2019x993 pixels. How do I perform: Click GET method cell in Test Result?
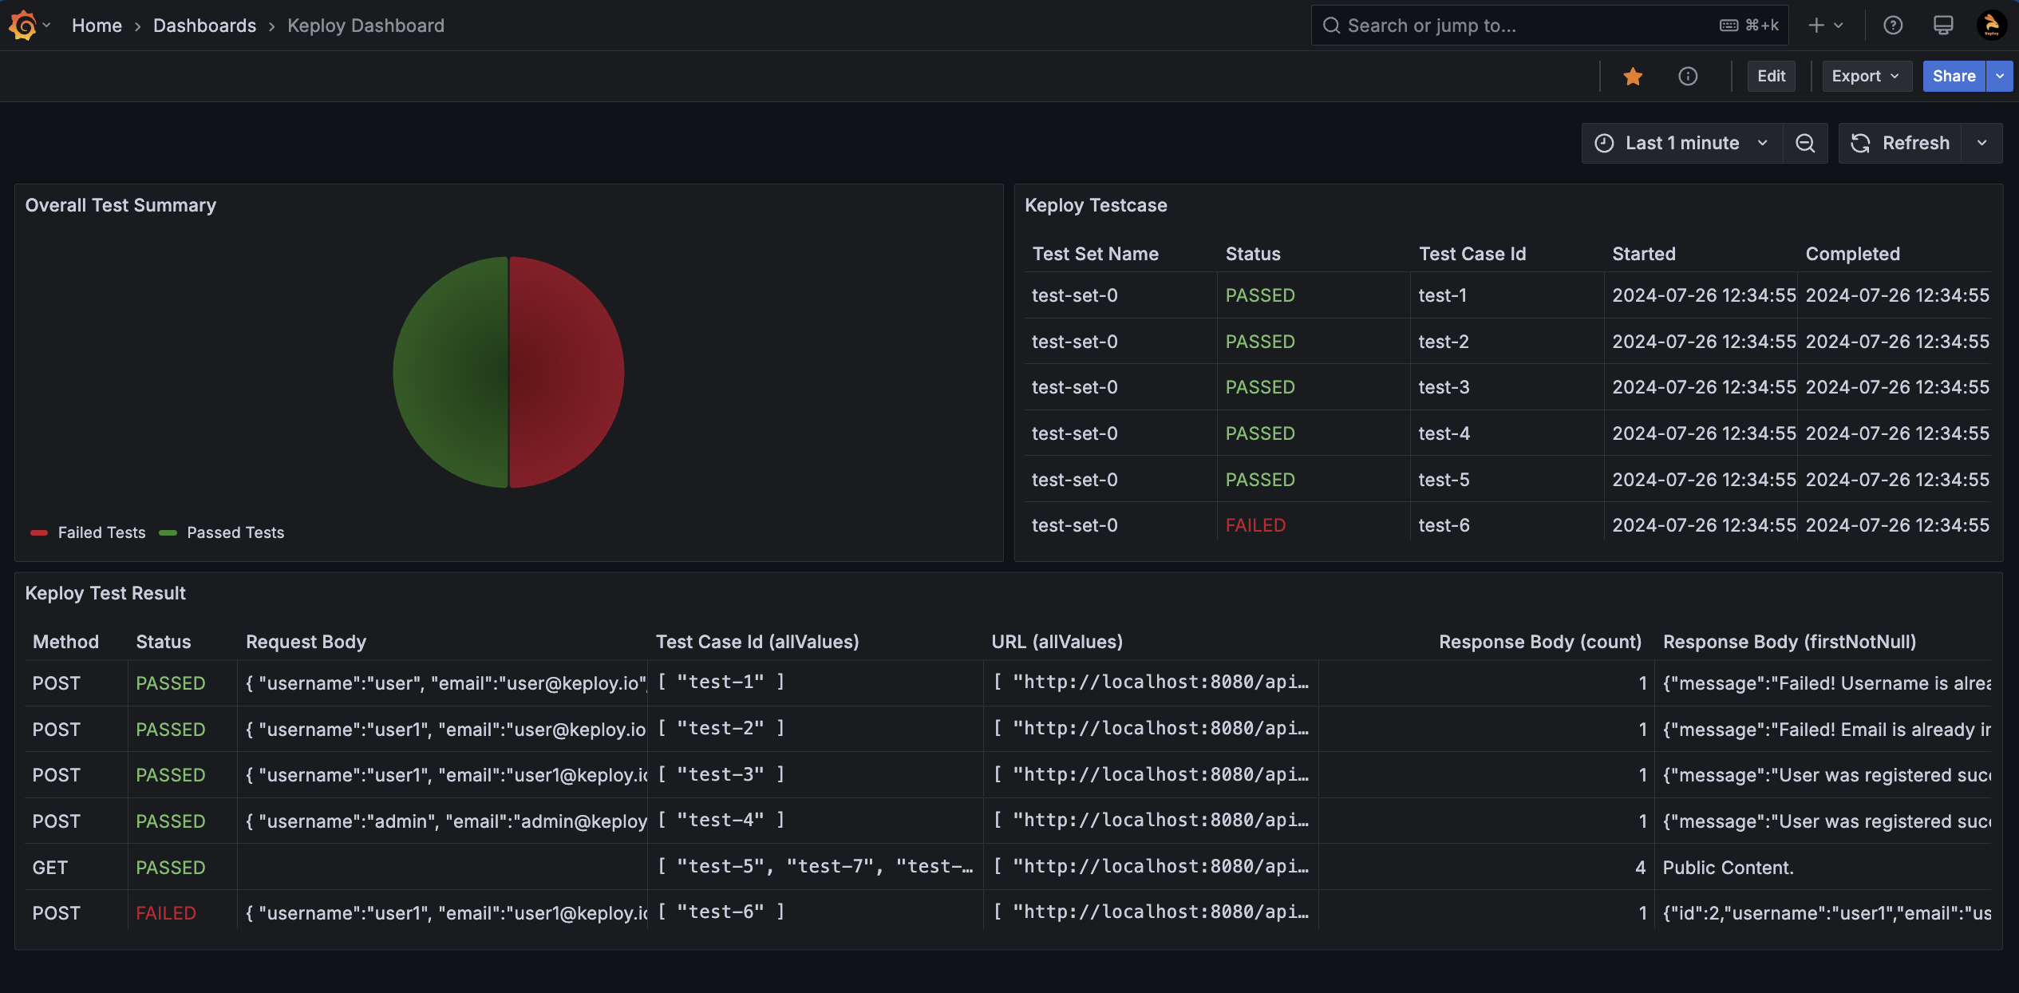coord(76,868)
